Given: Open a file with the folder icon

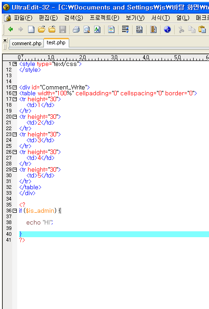Looking at the screenshot, I should (42, 29).
